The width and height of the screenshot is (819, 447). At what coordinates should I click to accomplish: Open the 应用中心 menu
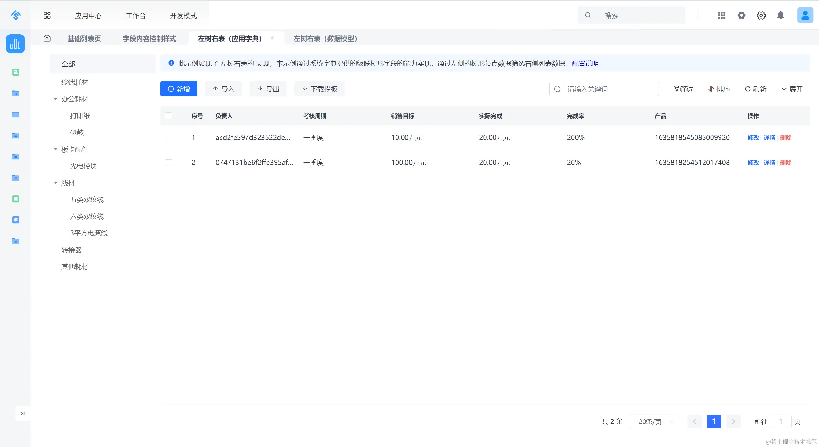click(88, 16)
